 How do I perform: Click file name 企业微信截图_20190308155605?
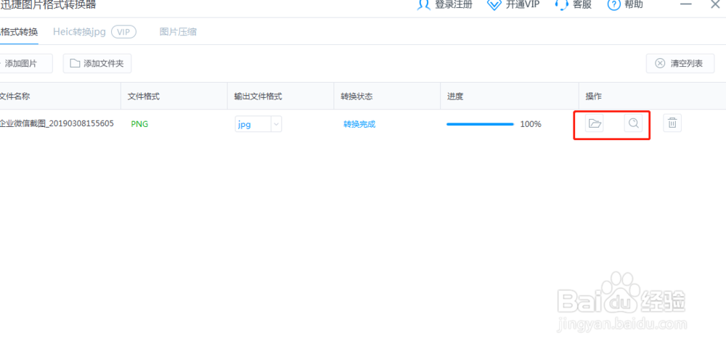pos(57,123)
